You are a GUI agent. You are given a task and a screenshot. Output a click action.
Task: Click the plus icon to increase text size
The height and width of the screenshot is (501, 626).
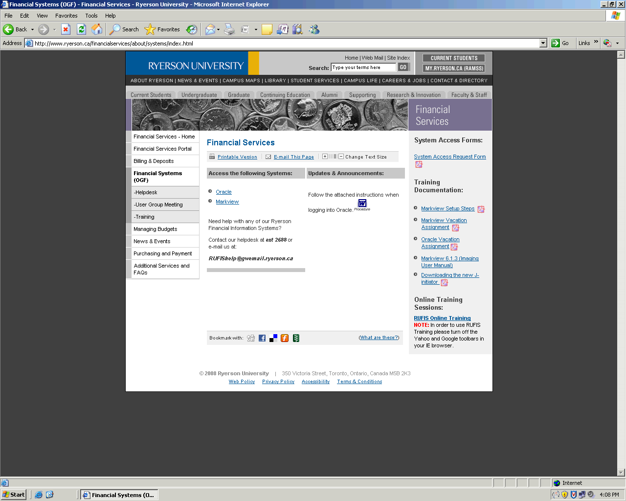click(x=325, y=157)
